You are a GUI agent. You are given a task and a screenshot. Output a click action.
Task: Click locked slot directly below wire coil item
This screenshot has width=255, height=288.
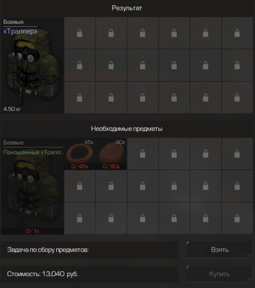(80, 186)
